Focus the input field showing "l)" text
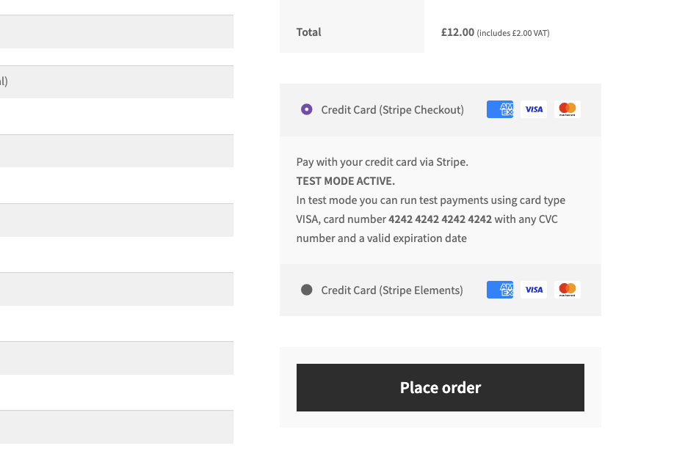The width and height of the screenshot is (696, 476). pos(117,82)
